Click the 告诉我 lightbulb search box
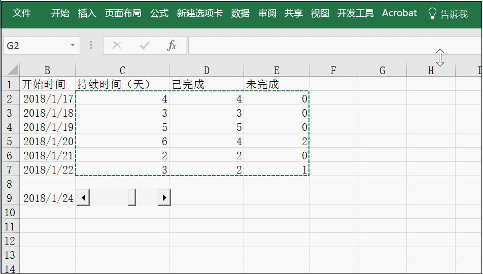The image size is (483, 274). pos(448,14)
